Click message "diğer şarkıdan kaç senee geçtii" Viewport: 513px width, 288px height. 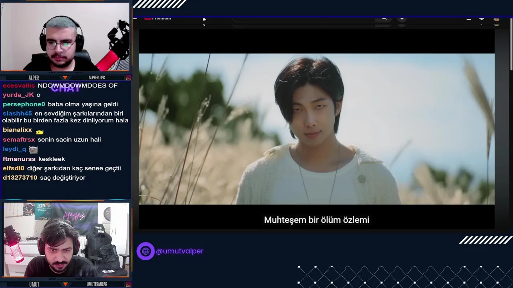(74, 168)
